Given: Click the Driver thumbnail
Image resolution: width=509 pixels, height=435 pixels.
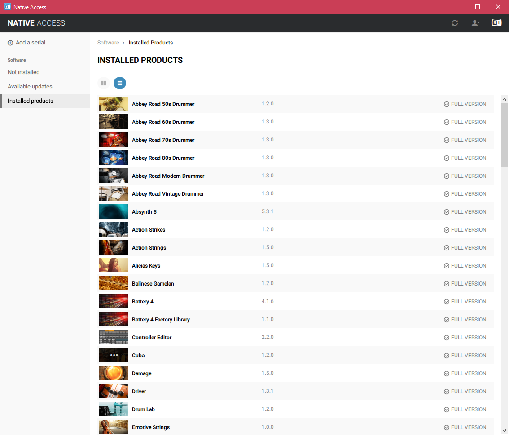Looking at the screenshot, I should 114,391.
